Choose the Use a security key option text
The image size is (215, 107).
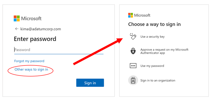pyautogui.click(x=152, y=37)
